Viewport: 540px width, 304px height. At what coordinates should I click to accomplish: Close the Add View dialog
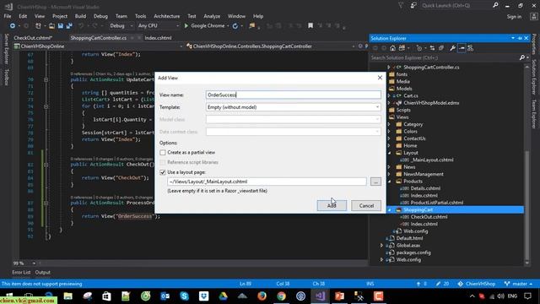[380, 78]
